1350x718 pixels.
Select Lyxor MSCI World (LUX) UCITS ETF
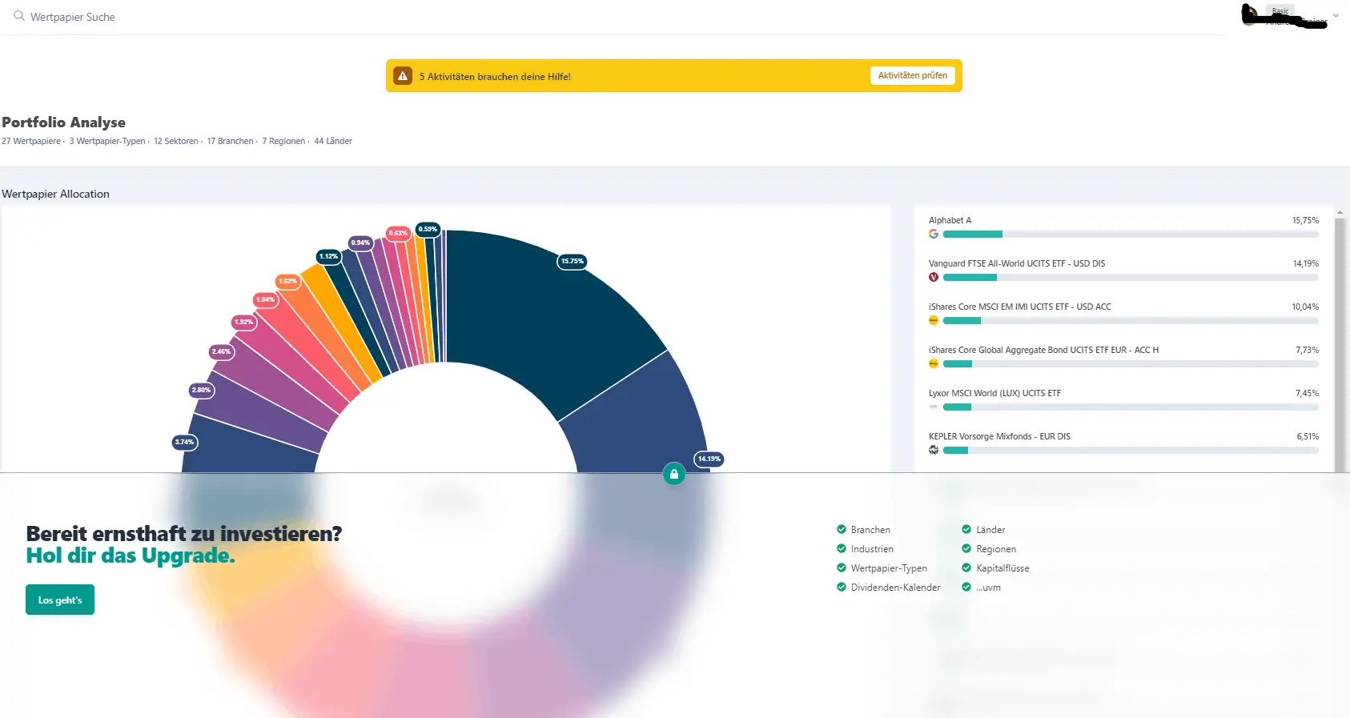tap(994, 393)
